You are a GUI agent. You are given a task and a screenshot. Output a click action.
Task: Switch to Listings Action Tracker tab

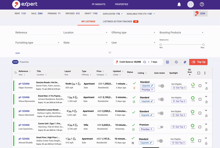(120, 21)
